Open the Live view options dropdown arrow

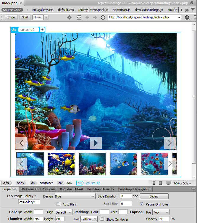(x=46, y=17)
